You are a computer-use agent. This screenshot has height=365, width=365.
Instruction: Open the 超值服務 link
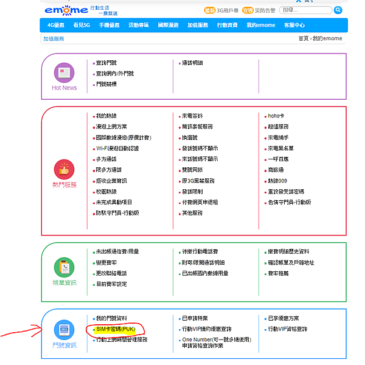click(278, 127)
